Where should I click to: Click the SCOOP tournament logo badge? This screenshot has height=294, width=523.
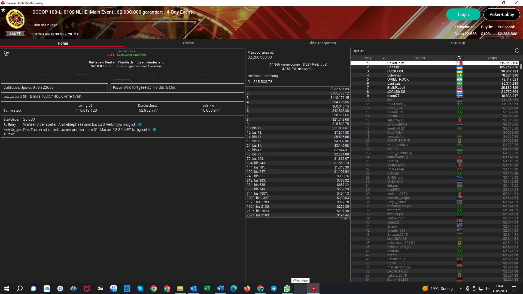click(16, 19)
